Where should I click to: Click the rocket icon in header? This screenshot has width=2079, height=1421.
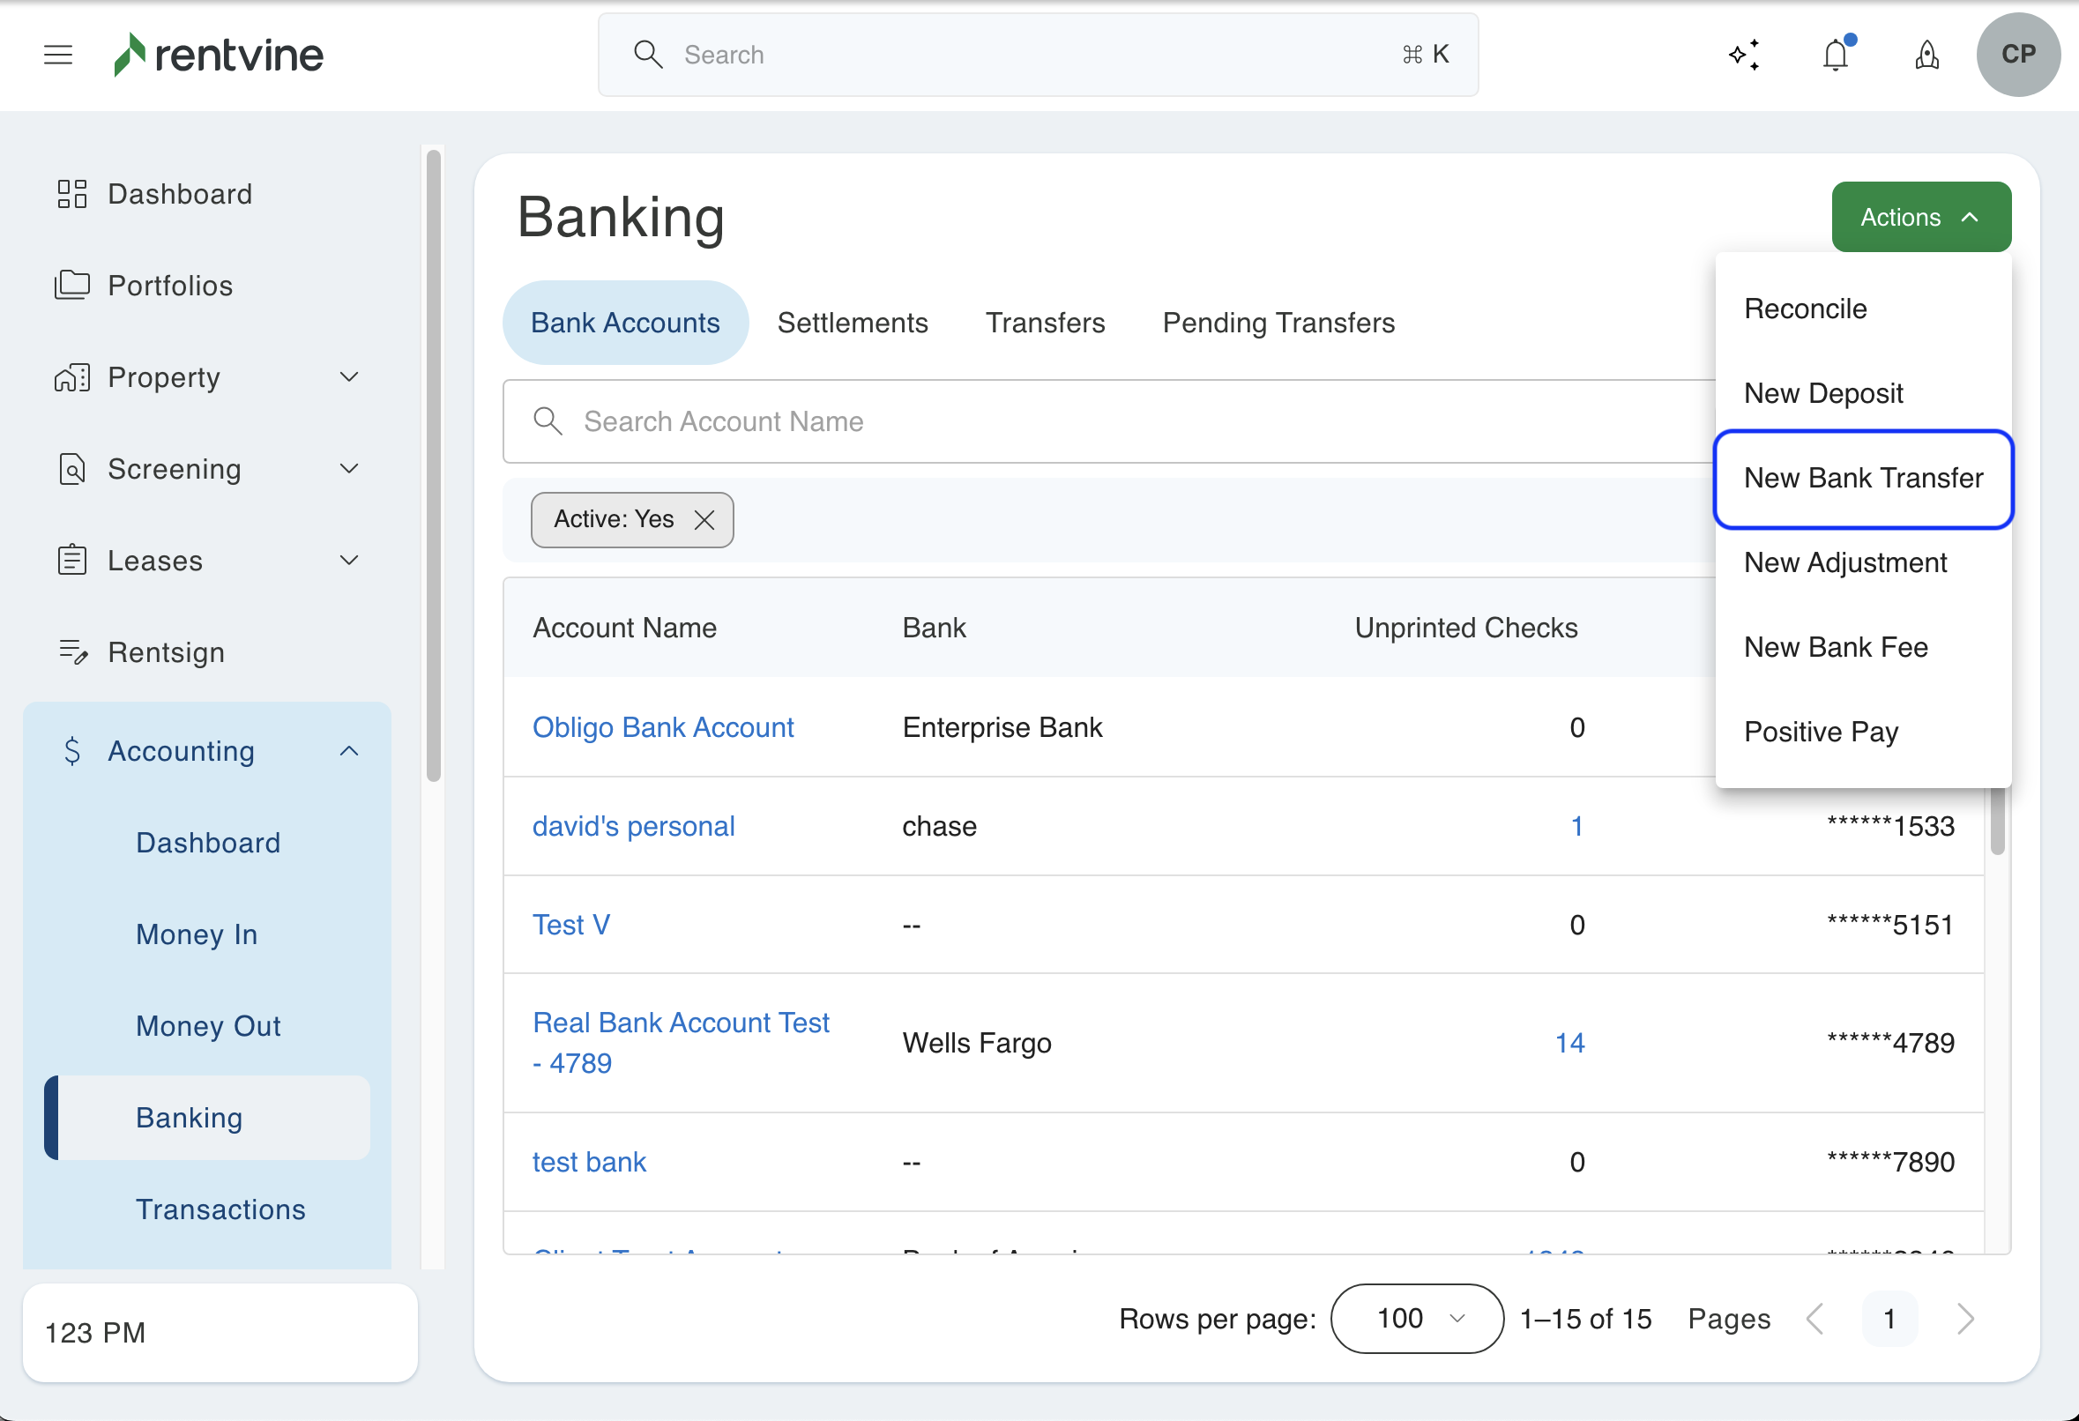point(1927,55)
